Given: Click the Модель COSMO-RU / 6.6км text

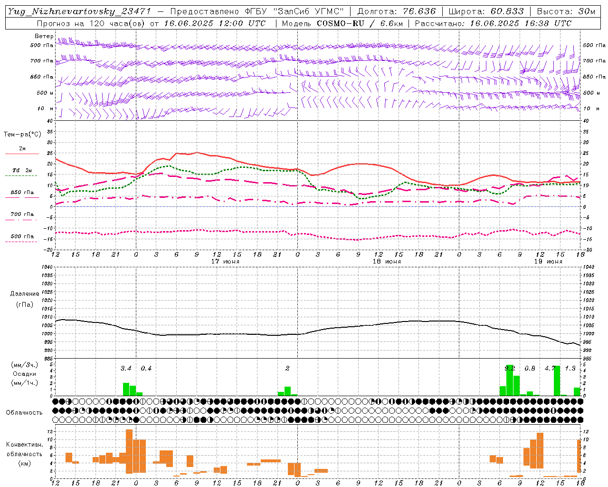Looking at the screenshot, I should click(342, 23).
